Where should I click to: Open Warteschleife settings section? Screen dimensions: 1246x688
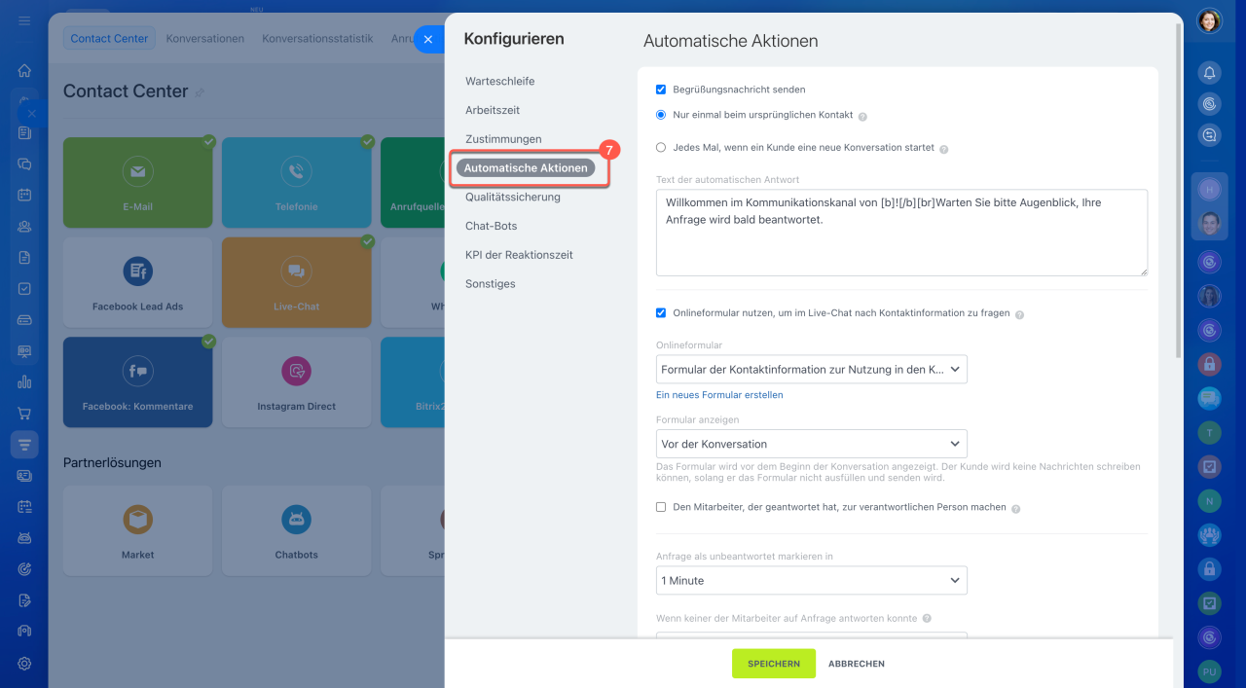pyautogui.click(x=499, y=81)
